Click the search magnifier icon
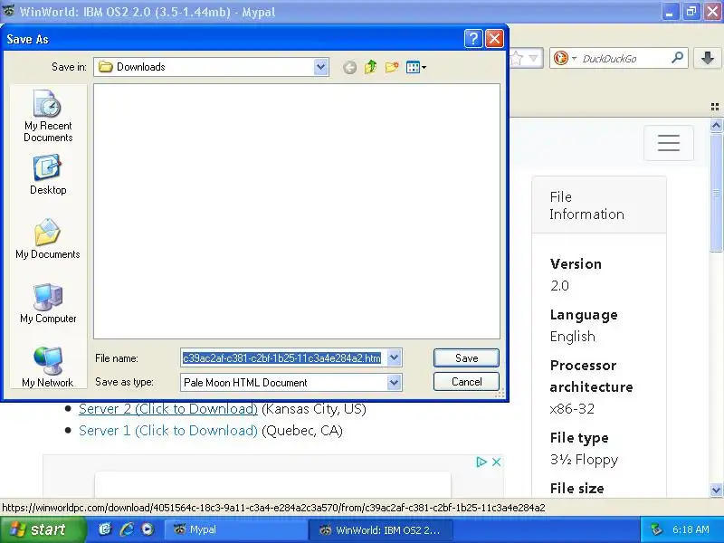This screenshot has height=543, width=724. 677,58
